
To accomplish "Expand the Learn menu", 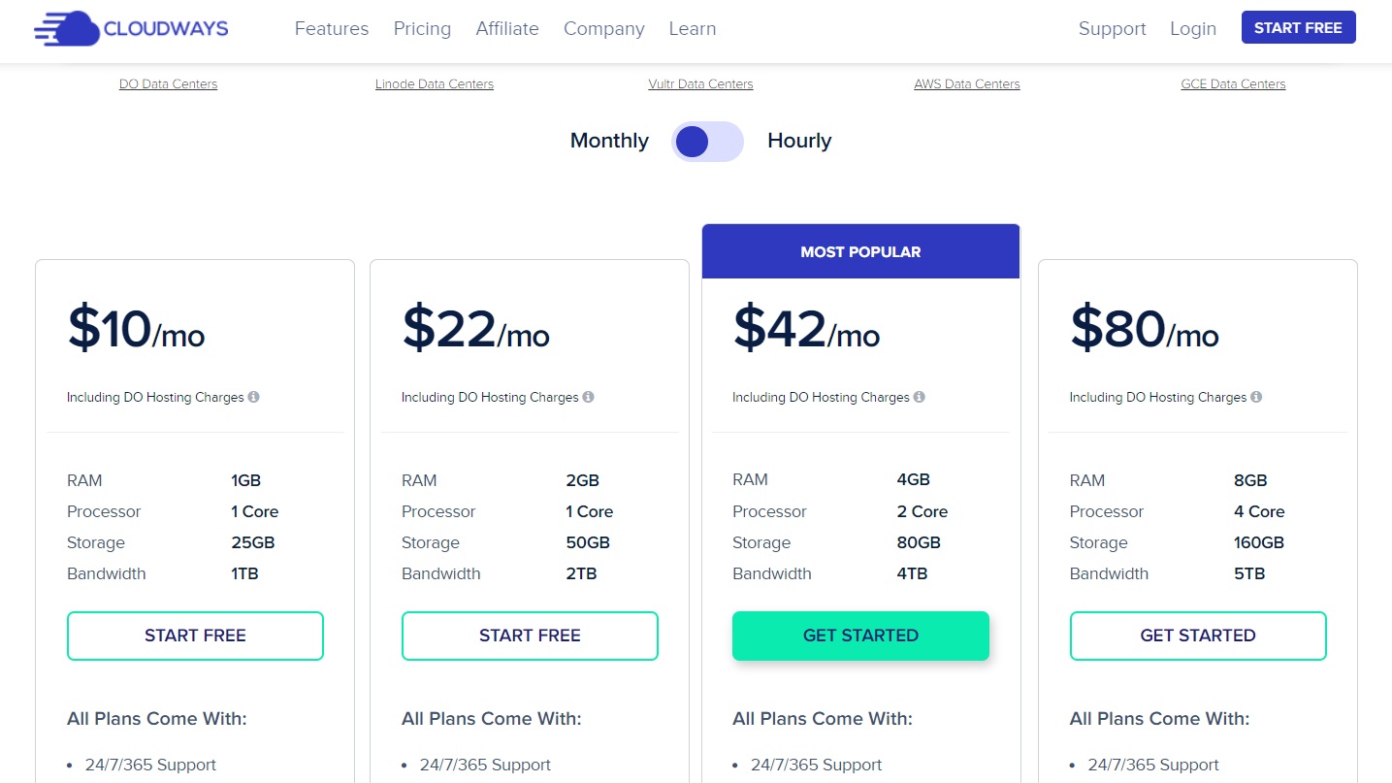I will pyautogui.click(x=693, y=28).
